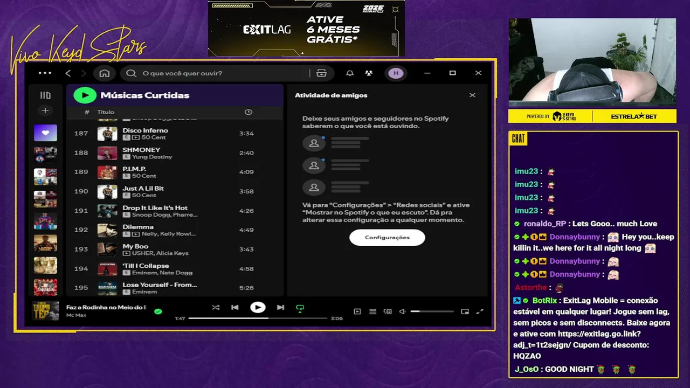Mute with the volume speaker icon
Viewport: 690px width, 388px height.
402,311
